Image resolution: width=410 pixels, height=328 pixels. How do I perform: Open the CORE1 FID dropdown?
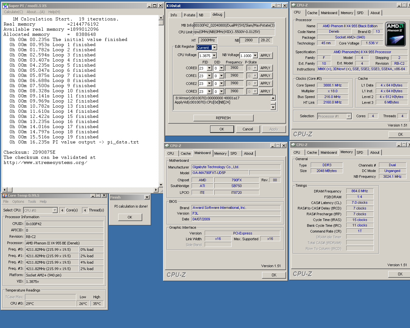209,76
